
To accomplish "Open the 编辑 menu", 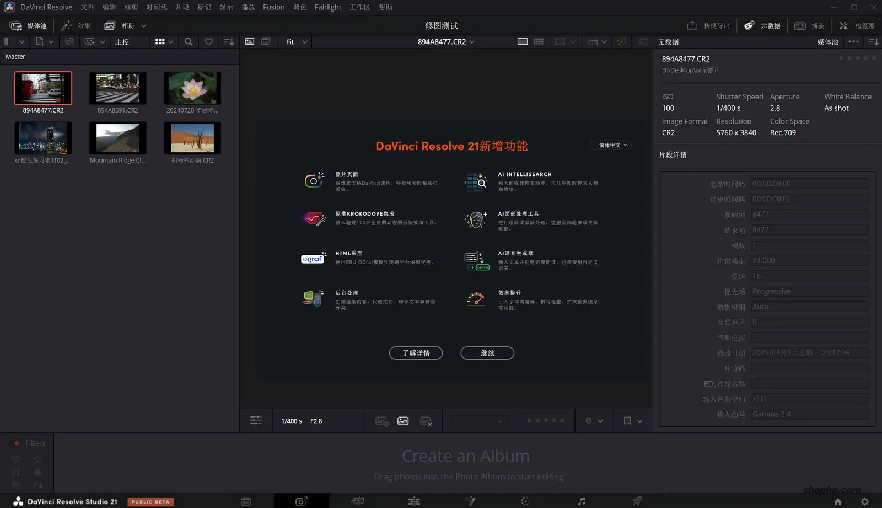I will point(109,7).
